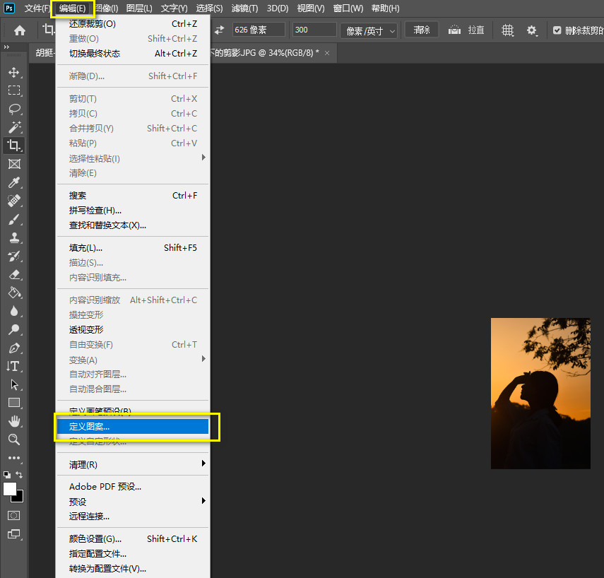Click the resolution field showing 300
Screen dimensions: 604x578
[x=314, y=30]
